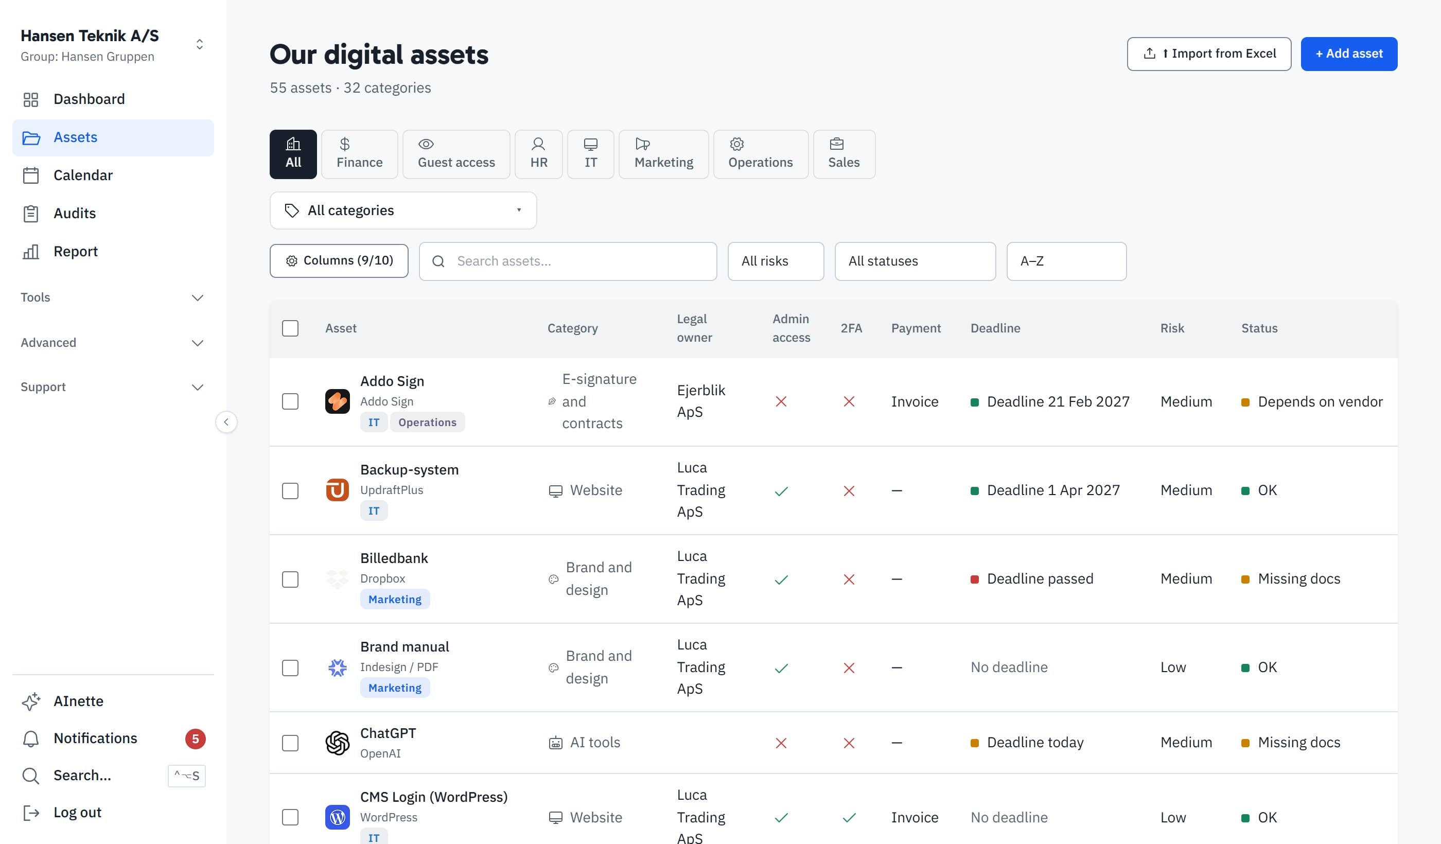Switch company via Hansen Teknik A/S selector

click(x=113, y=45)
